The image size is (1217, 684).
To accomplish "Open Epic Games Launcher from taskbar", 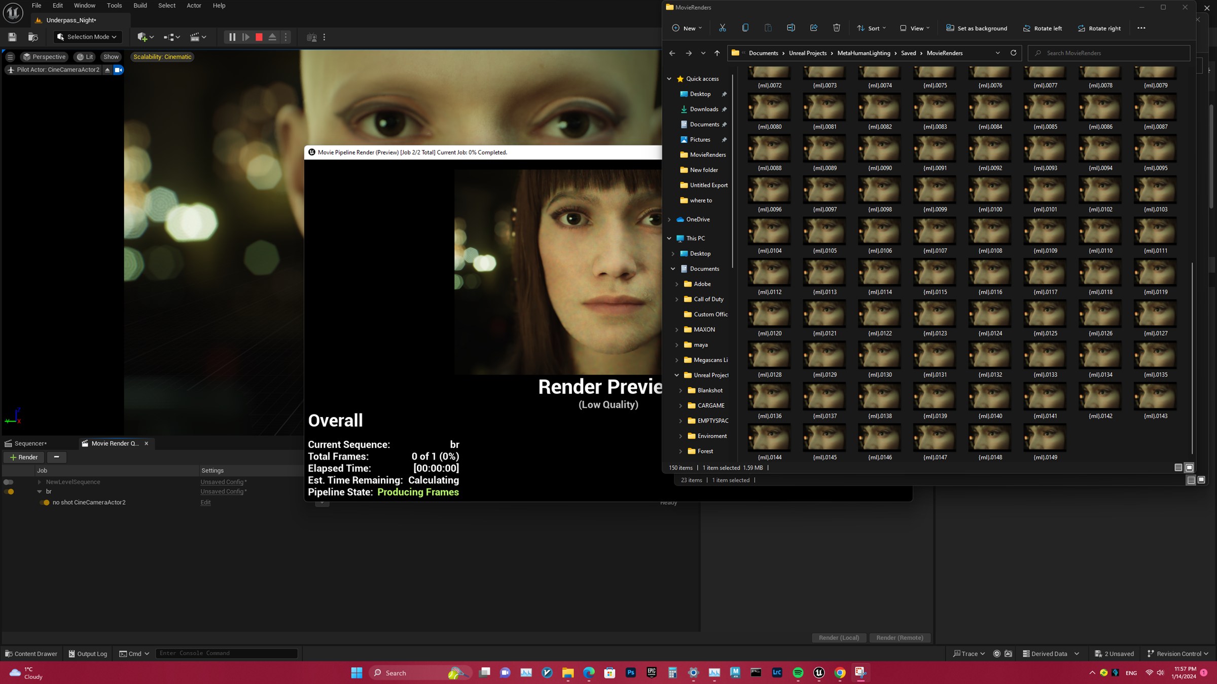I will 652,673.
